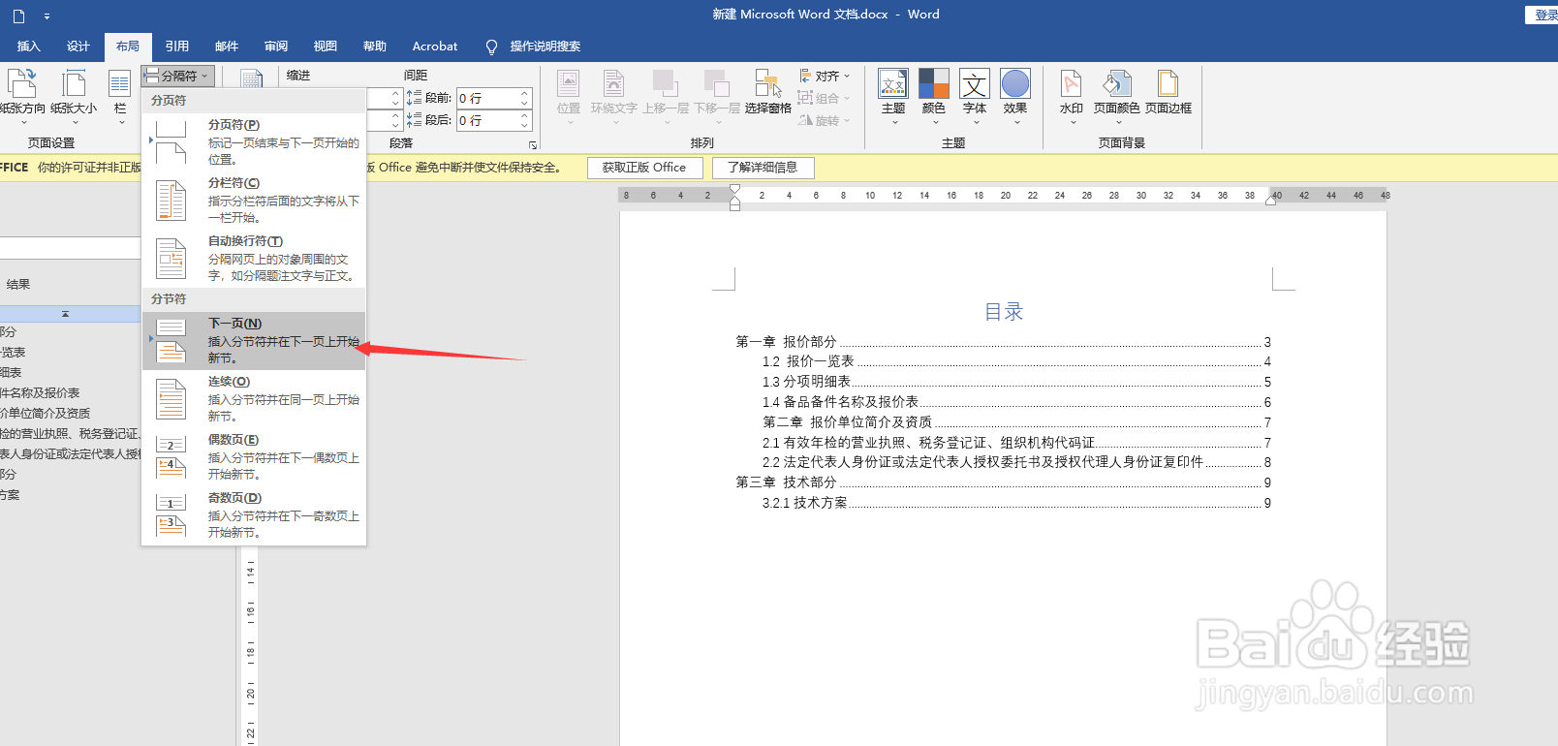Choose the text wrapping break (自动换行符) option
Viewport: 1558px width, 746px height.
pyautogui.click(x=254, y=258)
